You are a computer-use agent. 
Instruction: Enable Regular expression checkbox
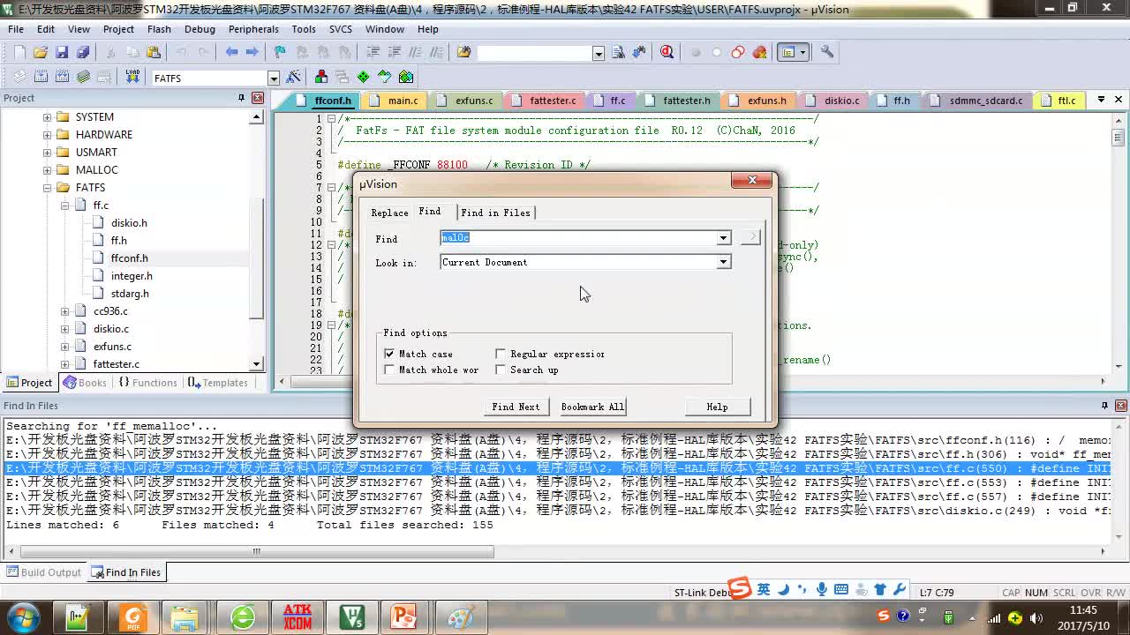point(501,354)
